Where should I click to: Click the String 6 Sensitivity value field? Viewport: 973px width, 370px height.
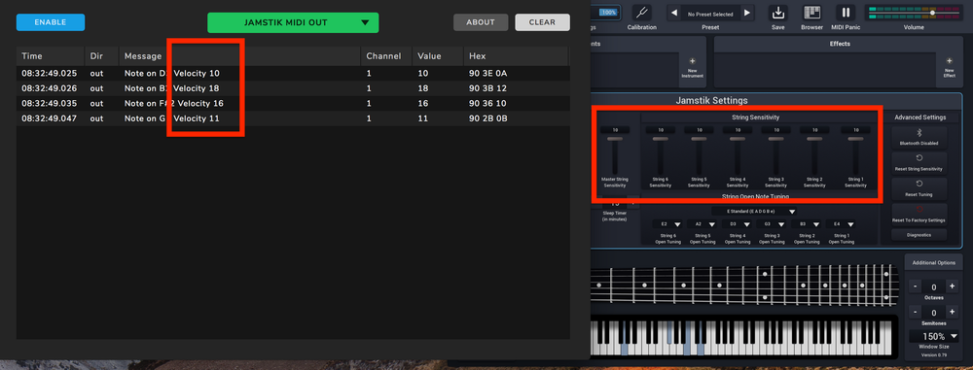[661, 130]
